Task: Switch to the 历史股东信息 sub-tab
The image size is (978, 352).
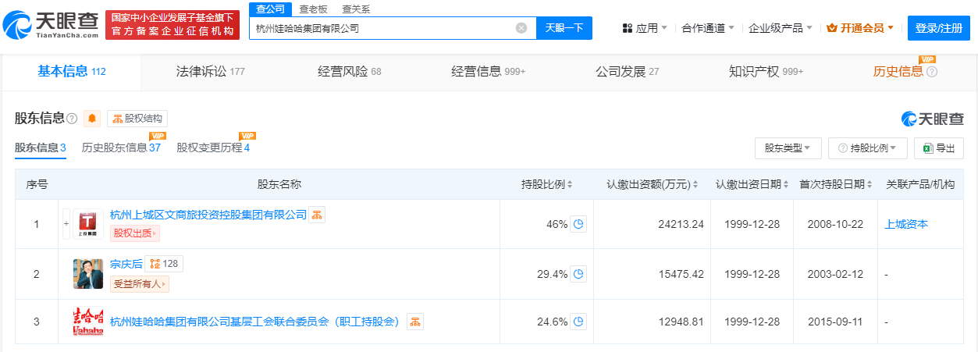Action: [121, 148]
